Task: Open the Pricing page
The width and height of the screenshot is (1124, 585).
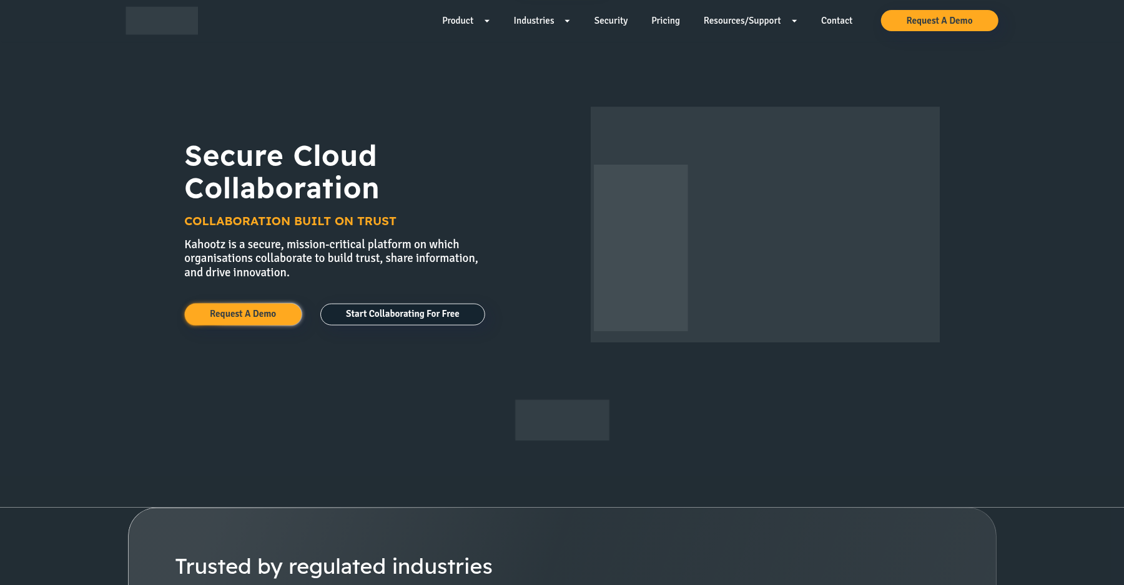Action: (666, 21)
